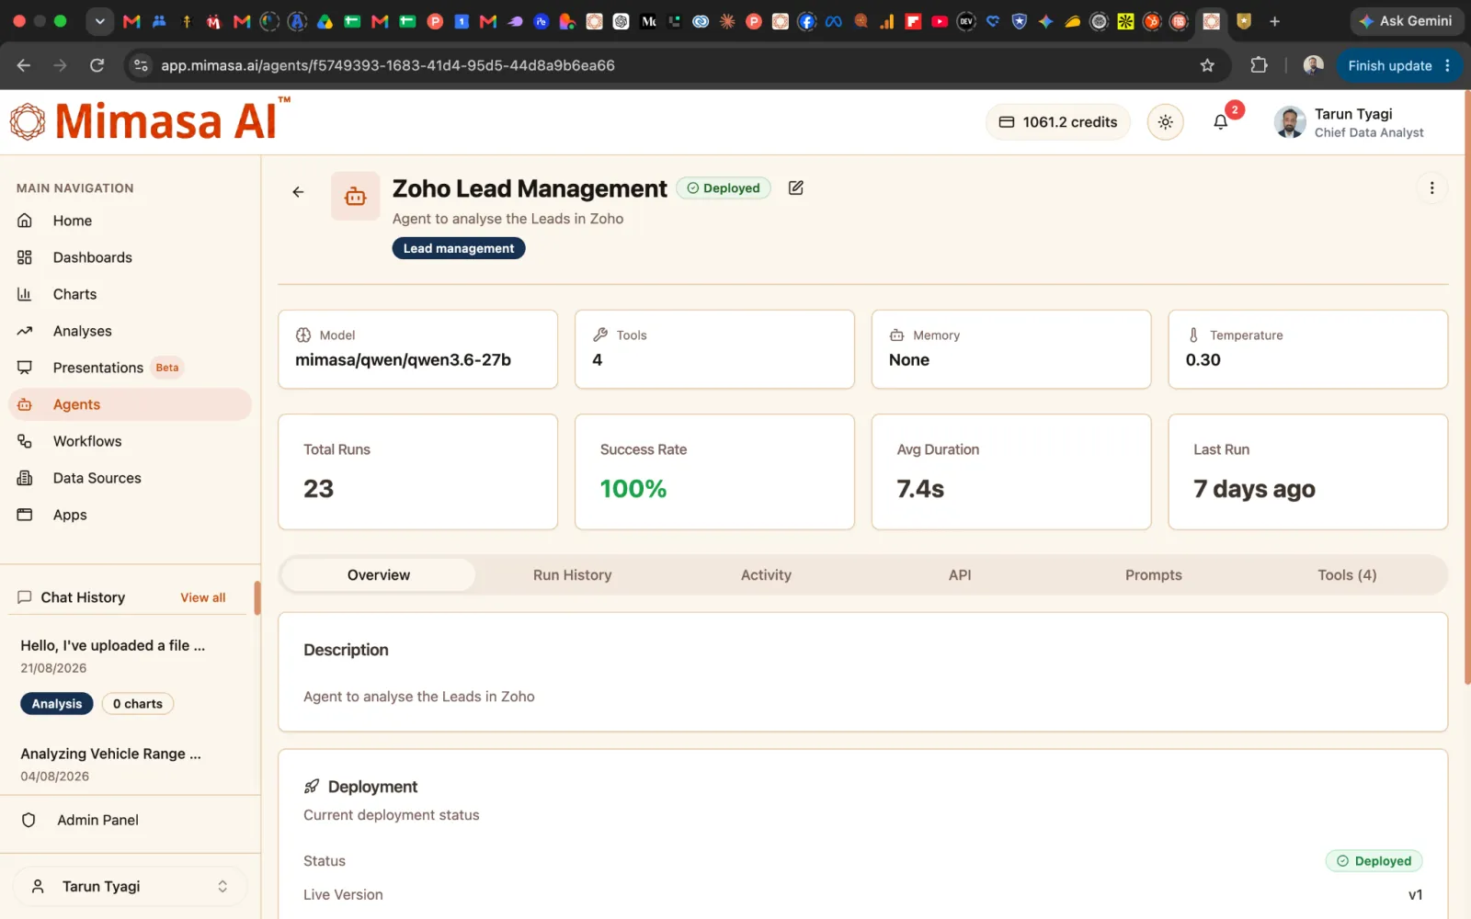The width and height of the screenshot is (1471, 919).
Task: Open a new browser tab
Action: pyautogui.click(x=1274, y=21)
